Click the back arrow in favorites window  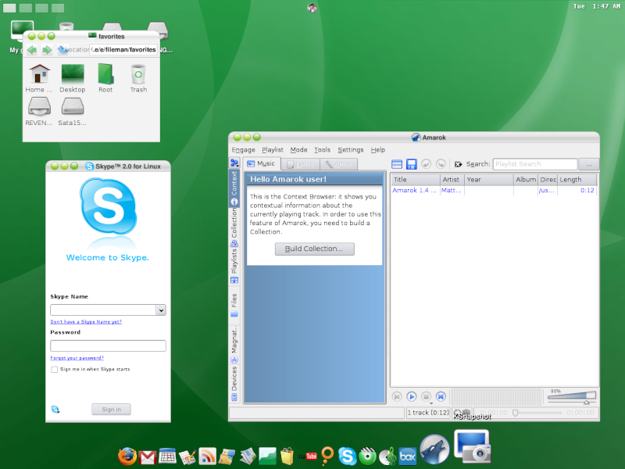(32, 50)
